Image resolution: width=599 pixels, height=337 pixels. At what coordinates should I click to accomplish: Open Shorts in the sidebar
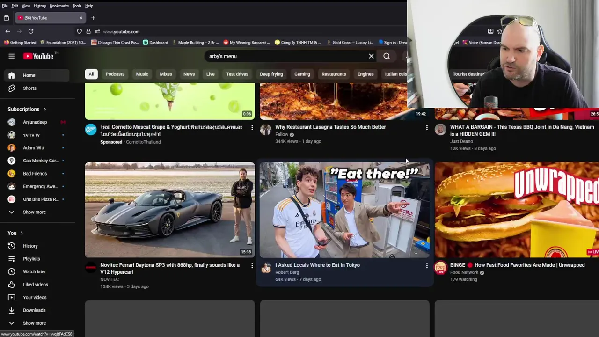click(x=37, y=88)
